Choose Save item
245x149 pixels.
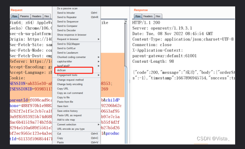tap(76, 106)
